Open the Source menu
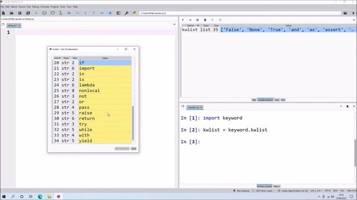Screen dimensions: 357x200 click(22, 7)
